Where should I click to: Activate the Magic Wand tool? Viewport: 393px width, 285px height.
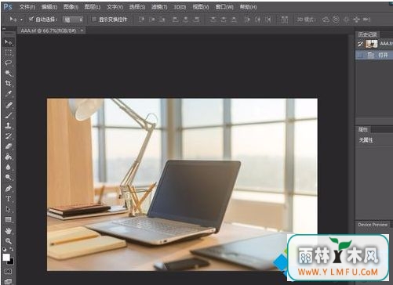coord(8,74)
